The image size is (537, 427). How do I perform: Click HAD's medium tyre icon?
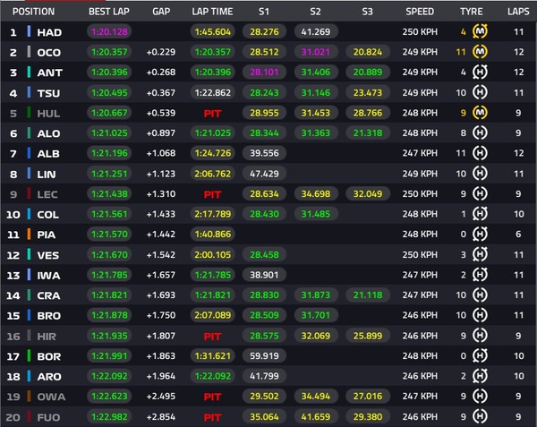click(481, 32)
